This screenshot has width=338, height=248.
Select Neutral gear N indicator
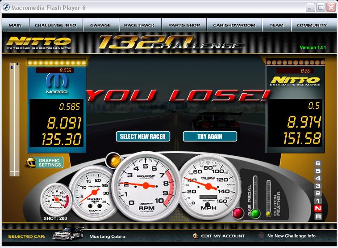pos(318,209)
